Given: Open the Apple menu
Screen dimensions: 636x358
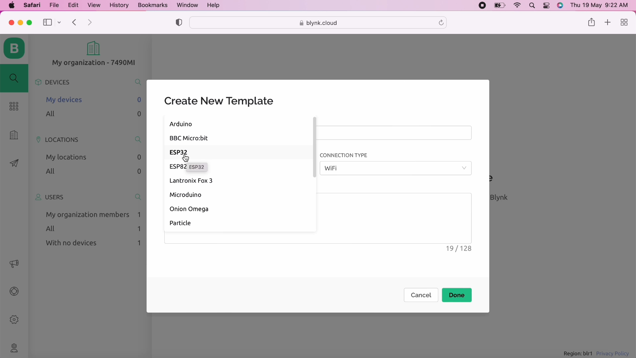Looking at the screenshot, I should pos(12,5).
